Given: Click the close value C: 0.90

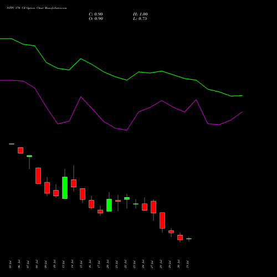Looking at the screenshot, I should click(x=96, y=14).
